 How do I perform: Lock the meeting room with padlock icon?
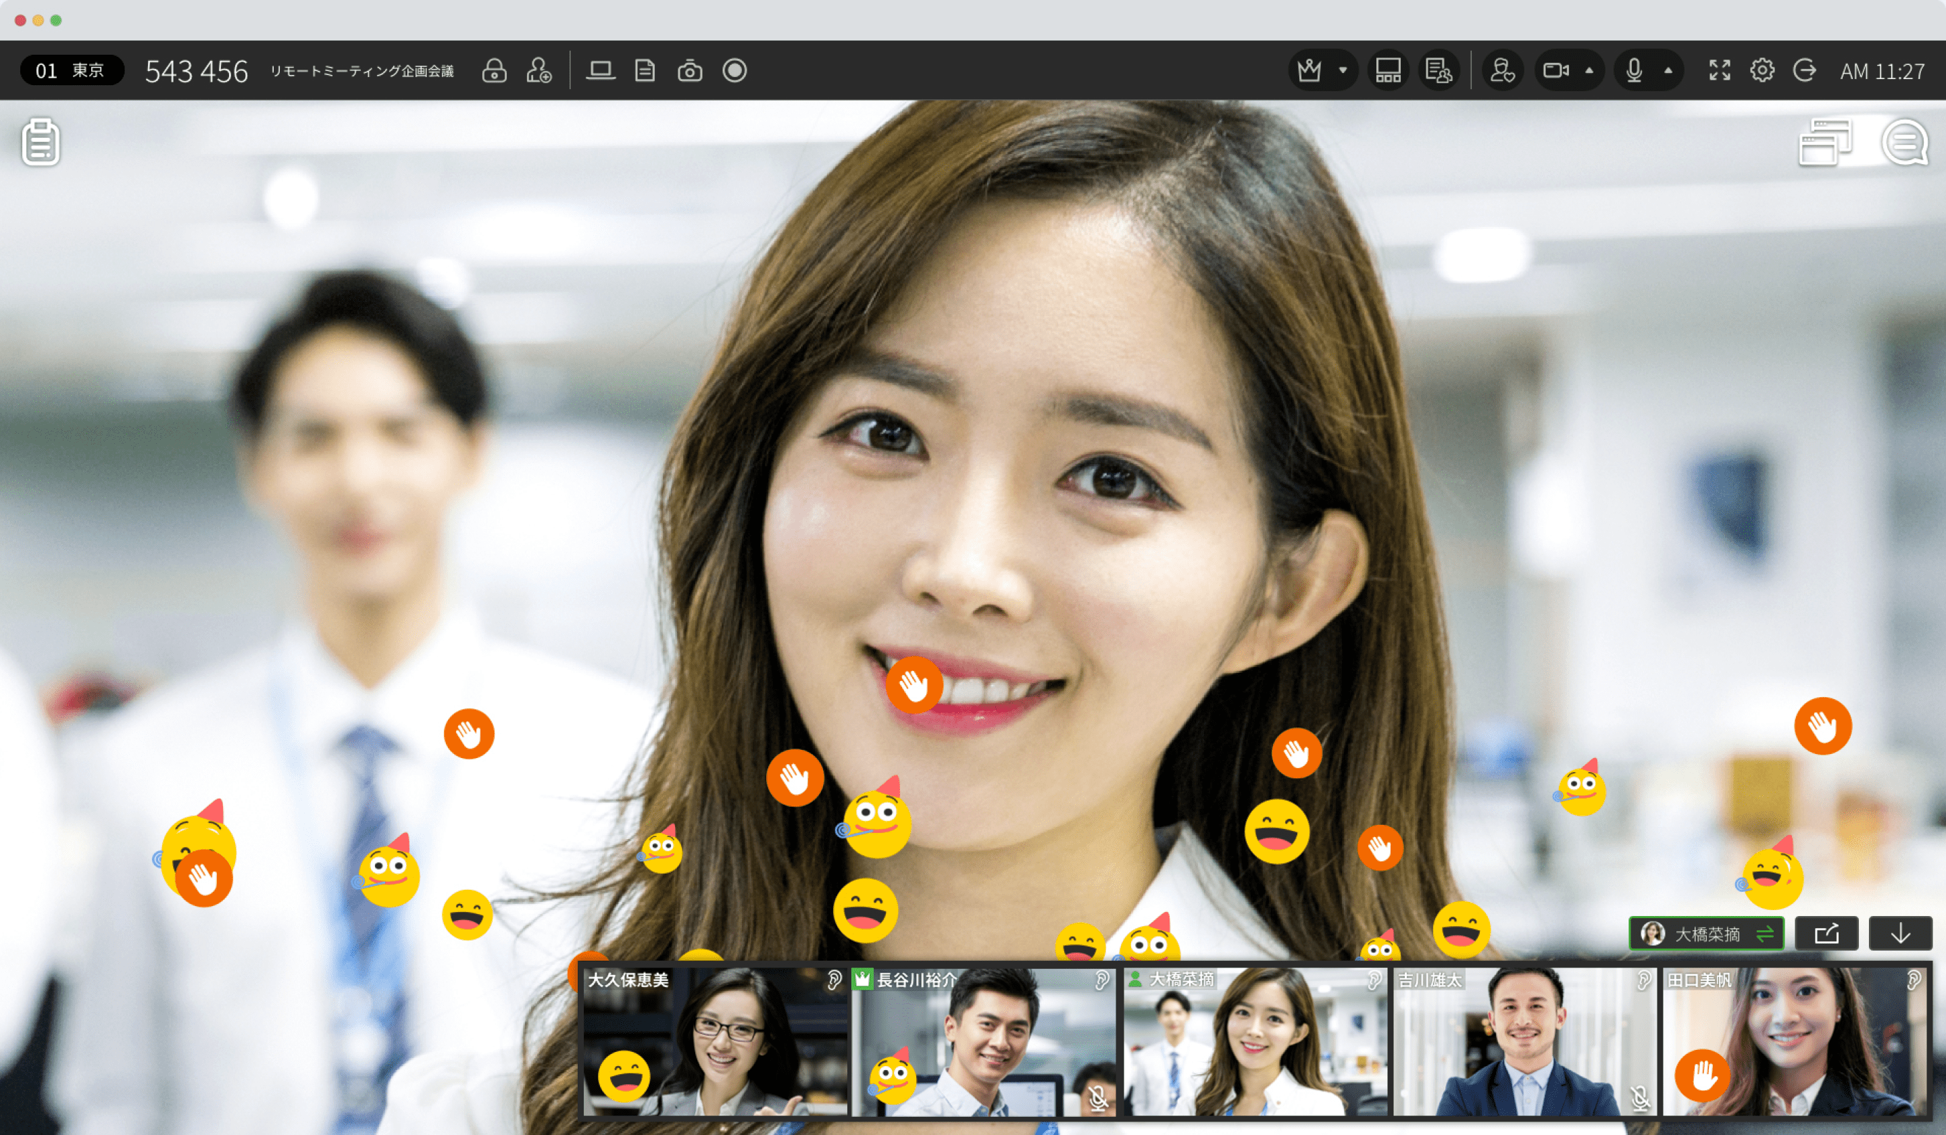(x=494, y=71)
